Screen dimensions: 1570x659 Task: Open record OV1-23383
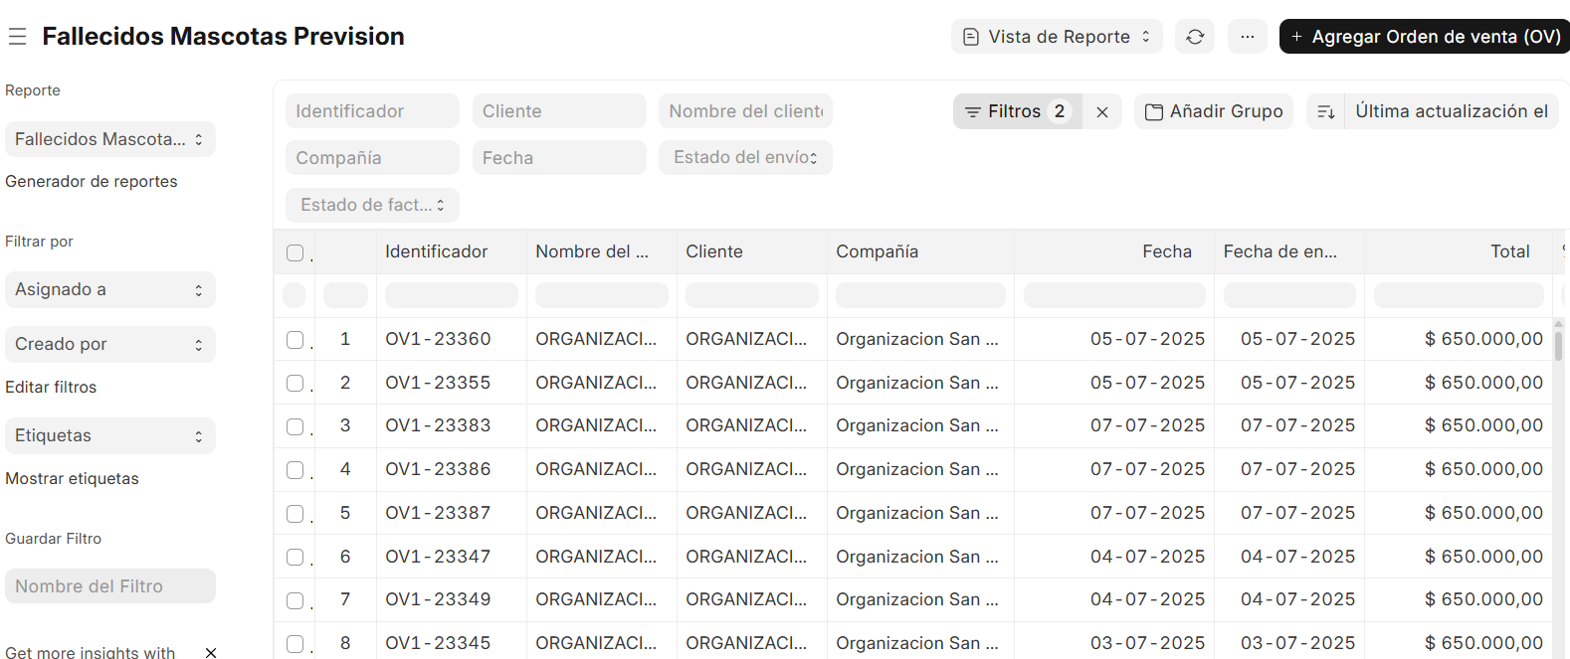(438, 425)
